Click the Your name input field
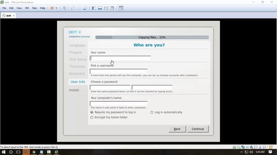The height and width of the screenshot is (155, 277). (120, 59)
